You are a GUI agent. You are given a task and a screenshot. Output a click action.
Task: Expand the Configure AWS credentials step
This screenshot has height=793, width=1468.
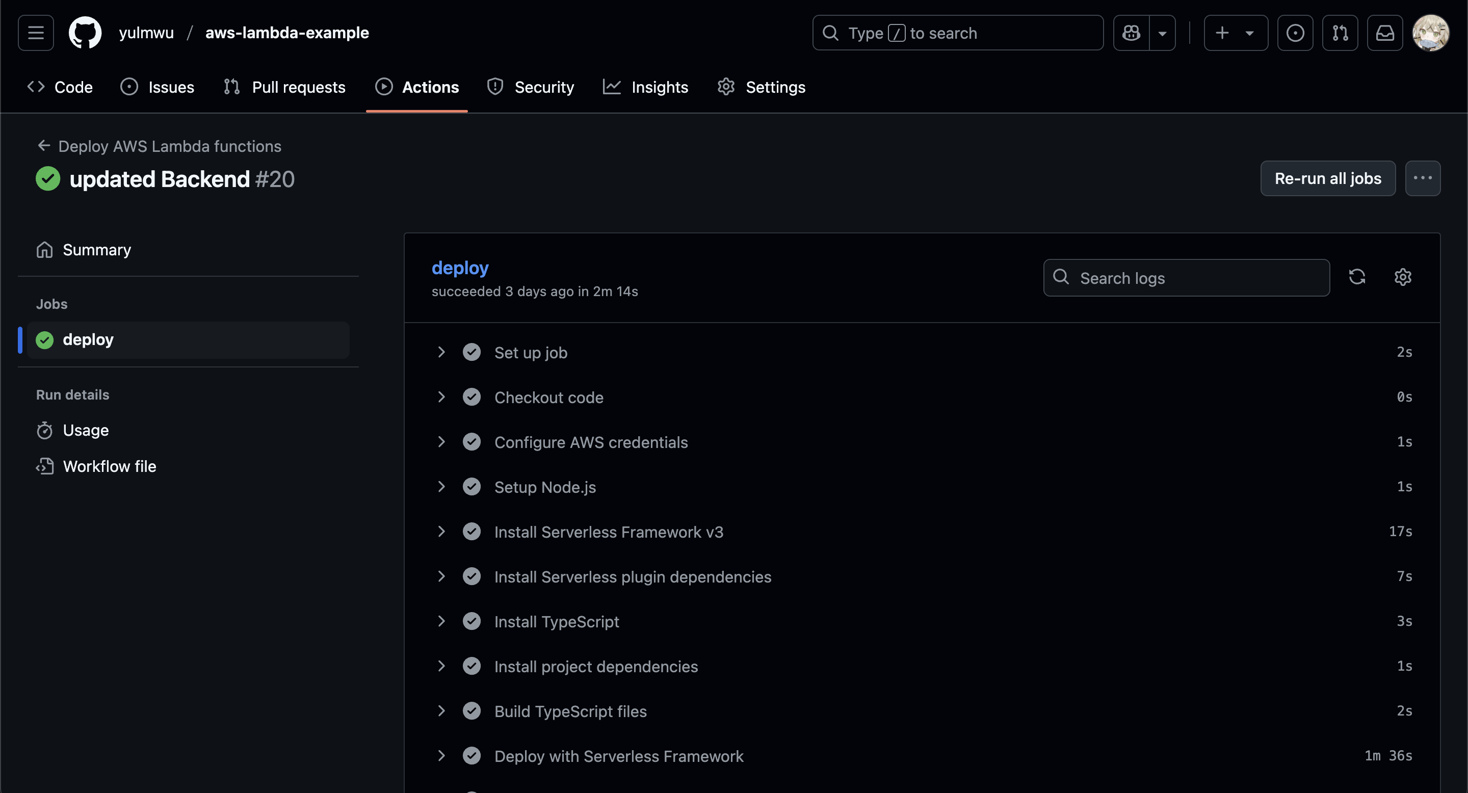[x=441, y=442]
